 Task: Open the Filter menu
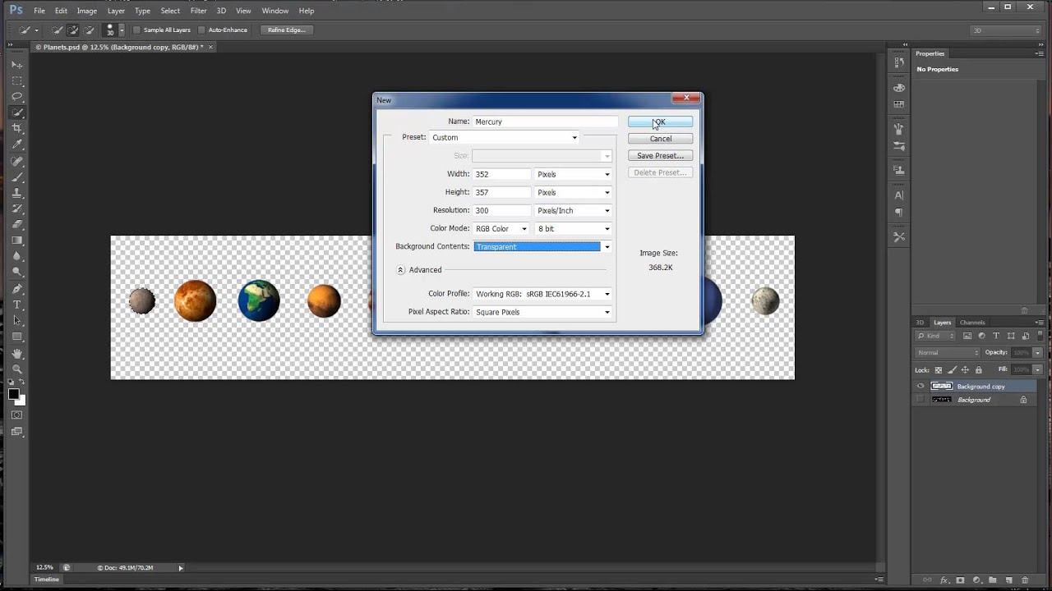coord(198,11)
